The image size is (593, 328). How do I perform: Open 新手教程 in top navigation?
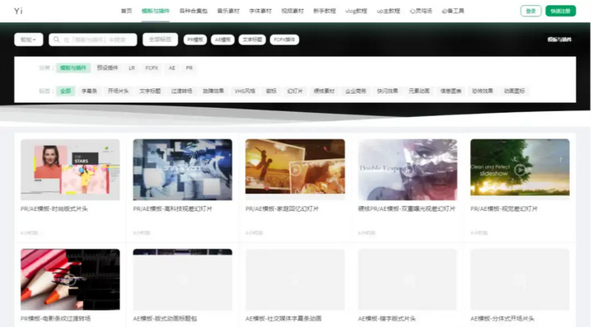[325, 11]
